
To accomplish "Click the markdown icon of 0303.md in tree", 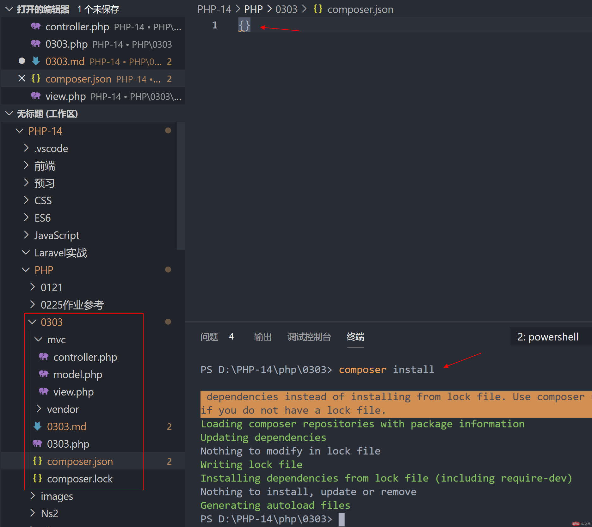I will pos(37,426).
